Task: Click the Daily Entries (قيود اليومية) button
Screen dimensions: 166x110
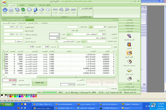Action: pos(40,82)
